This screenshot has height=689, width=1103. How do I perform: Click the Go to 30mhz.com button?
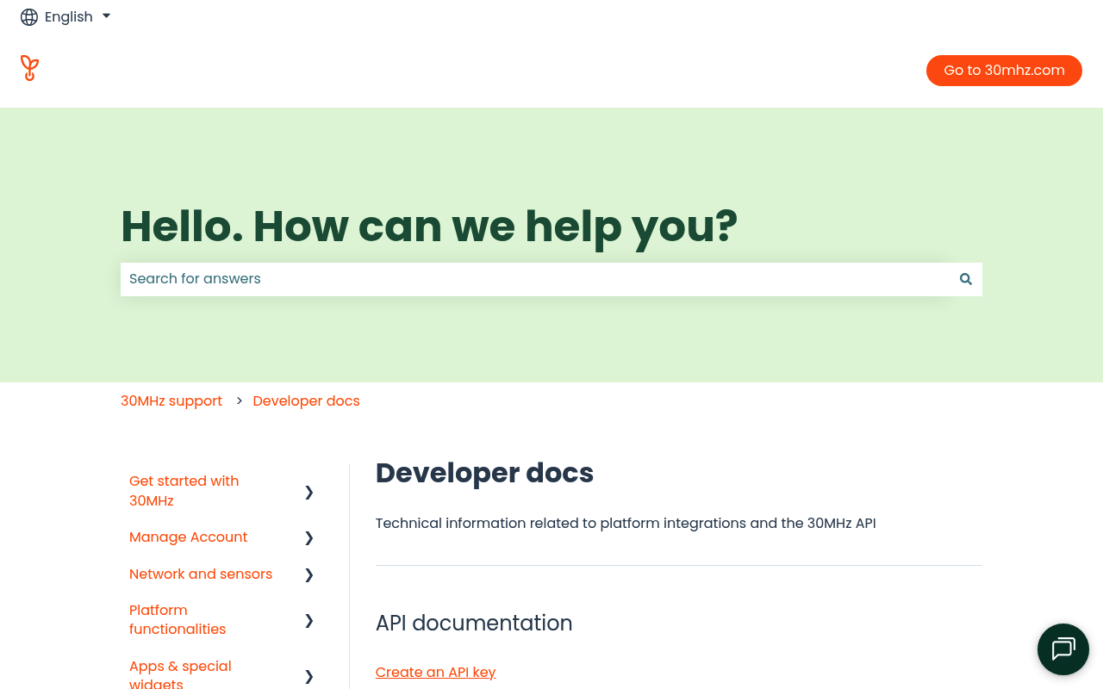[1004, 71]
